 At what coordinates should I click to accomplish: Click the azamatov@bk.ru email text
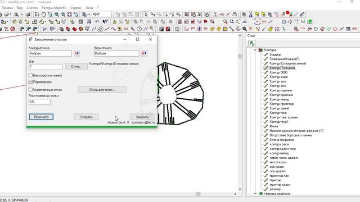143,122
